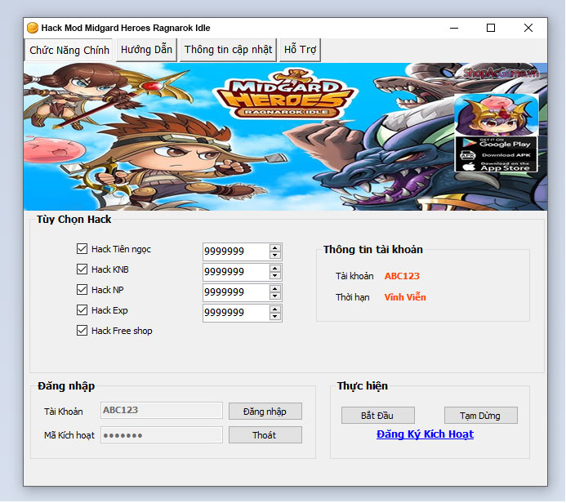Pause with the Tạm Dừng button
Image resolution: width=566 pixels, height=503 pixels.
click(480, 416)
